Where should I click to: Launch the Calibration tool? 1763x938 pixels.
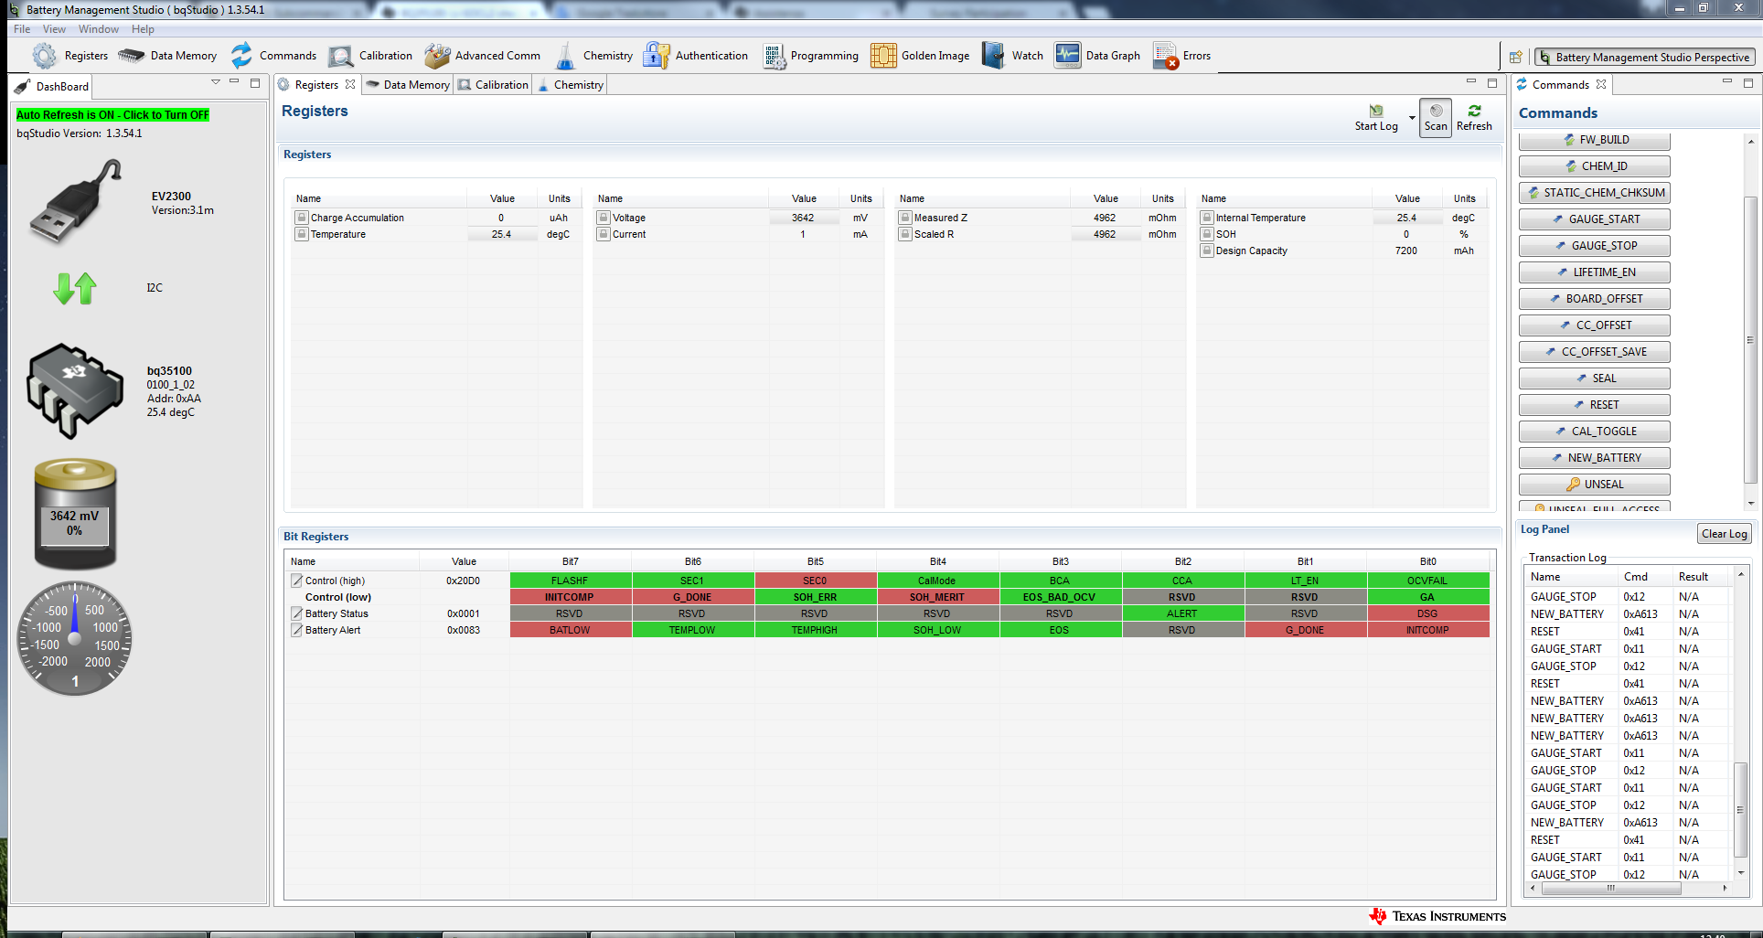pyautogui.click(x=370, y=56)
